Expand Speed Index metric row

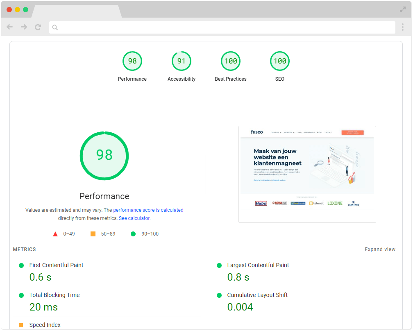[107, 324]
